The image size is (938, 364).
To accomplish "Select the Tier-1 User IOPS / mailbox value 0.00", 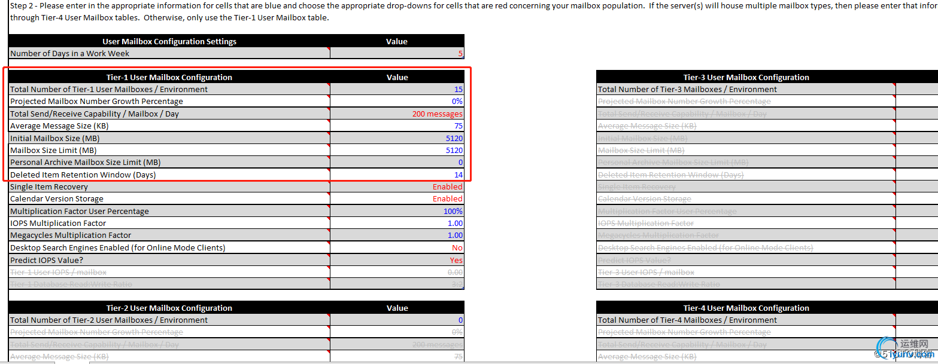I will 397,273.
